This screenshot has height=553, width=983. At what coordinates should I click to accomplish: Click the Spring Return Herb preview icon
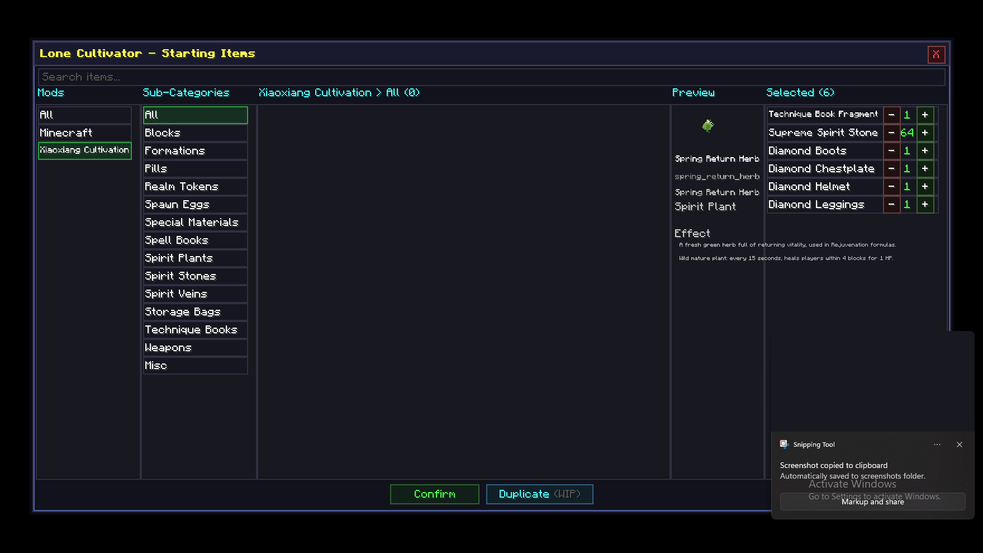708,126
